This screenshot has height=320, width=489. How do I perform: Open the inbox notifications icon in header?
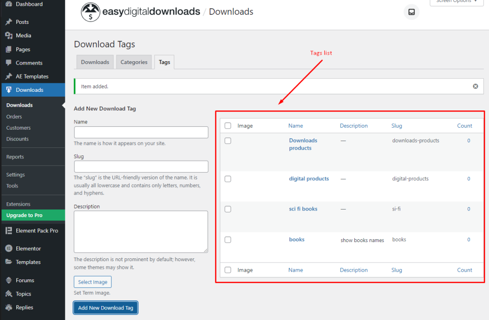tap(411, 12)
